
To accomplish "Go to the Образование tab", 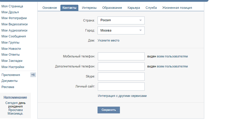I will 112,8.
